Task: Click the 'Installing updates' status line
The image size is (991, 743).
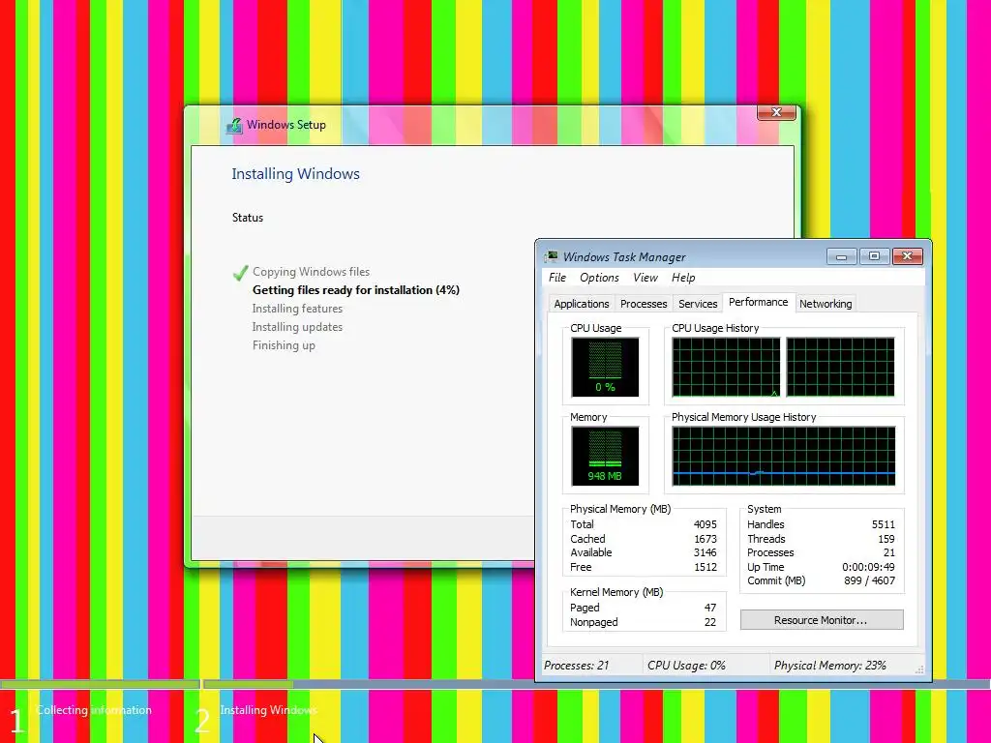Action: pos(297,327)
